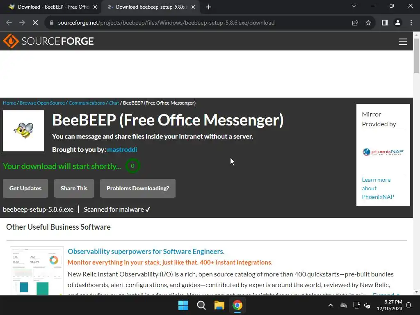Image resolution: width=420 pixels, height=315 pixels.
Task: Go to Home breadcrumb link
Action: [9, 103]
